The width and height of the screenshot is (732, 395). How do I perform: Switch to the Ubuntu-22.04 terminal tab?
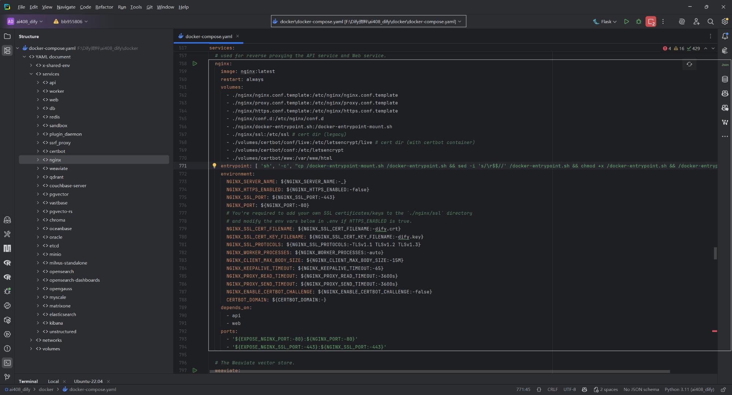88,381
